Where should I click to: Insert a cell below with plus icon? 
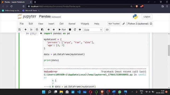[x=25, y=30]
